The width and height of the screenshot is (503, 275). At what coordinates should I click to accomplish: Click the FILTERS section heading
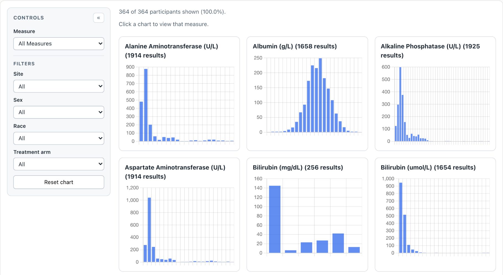click(24, 64)
